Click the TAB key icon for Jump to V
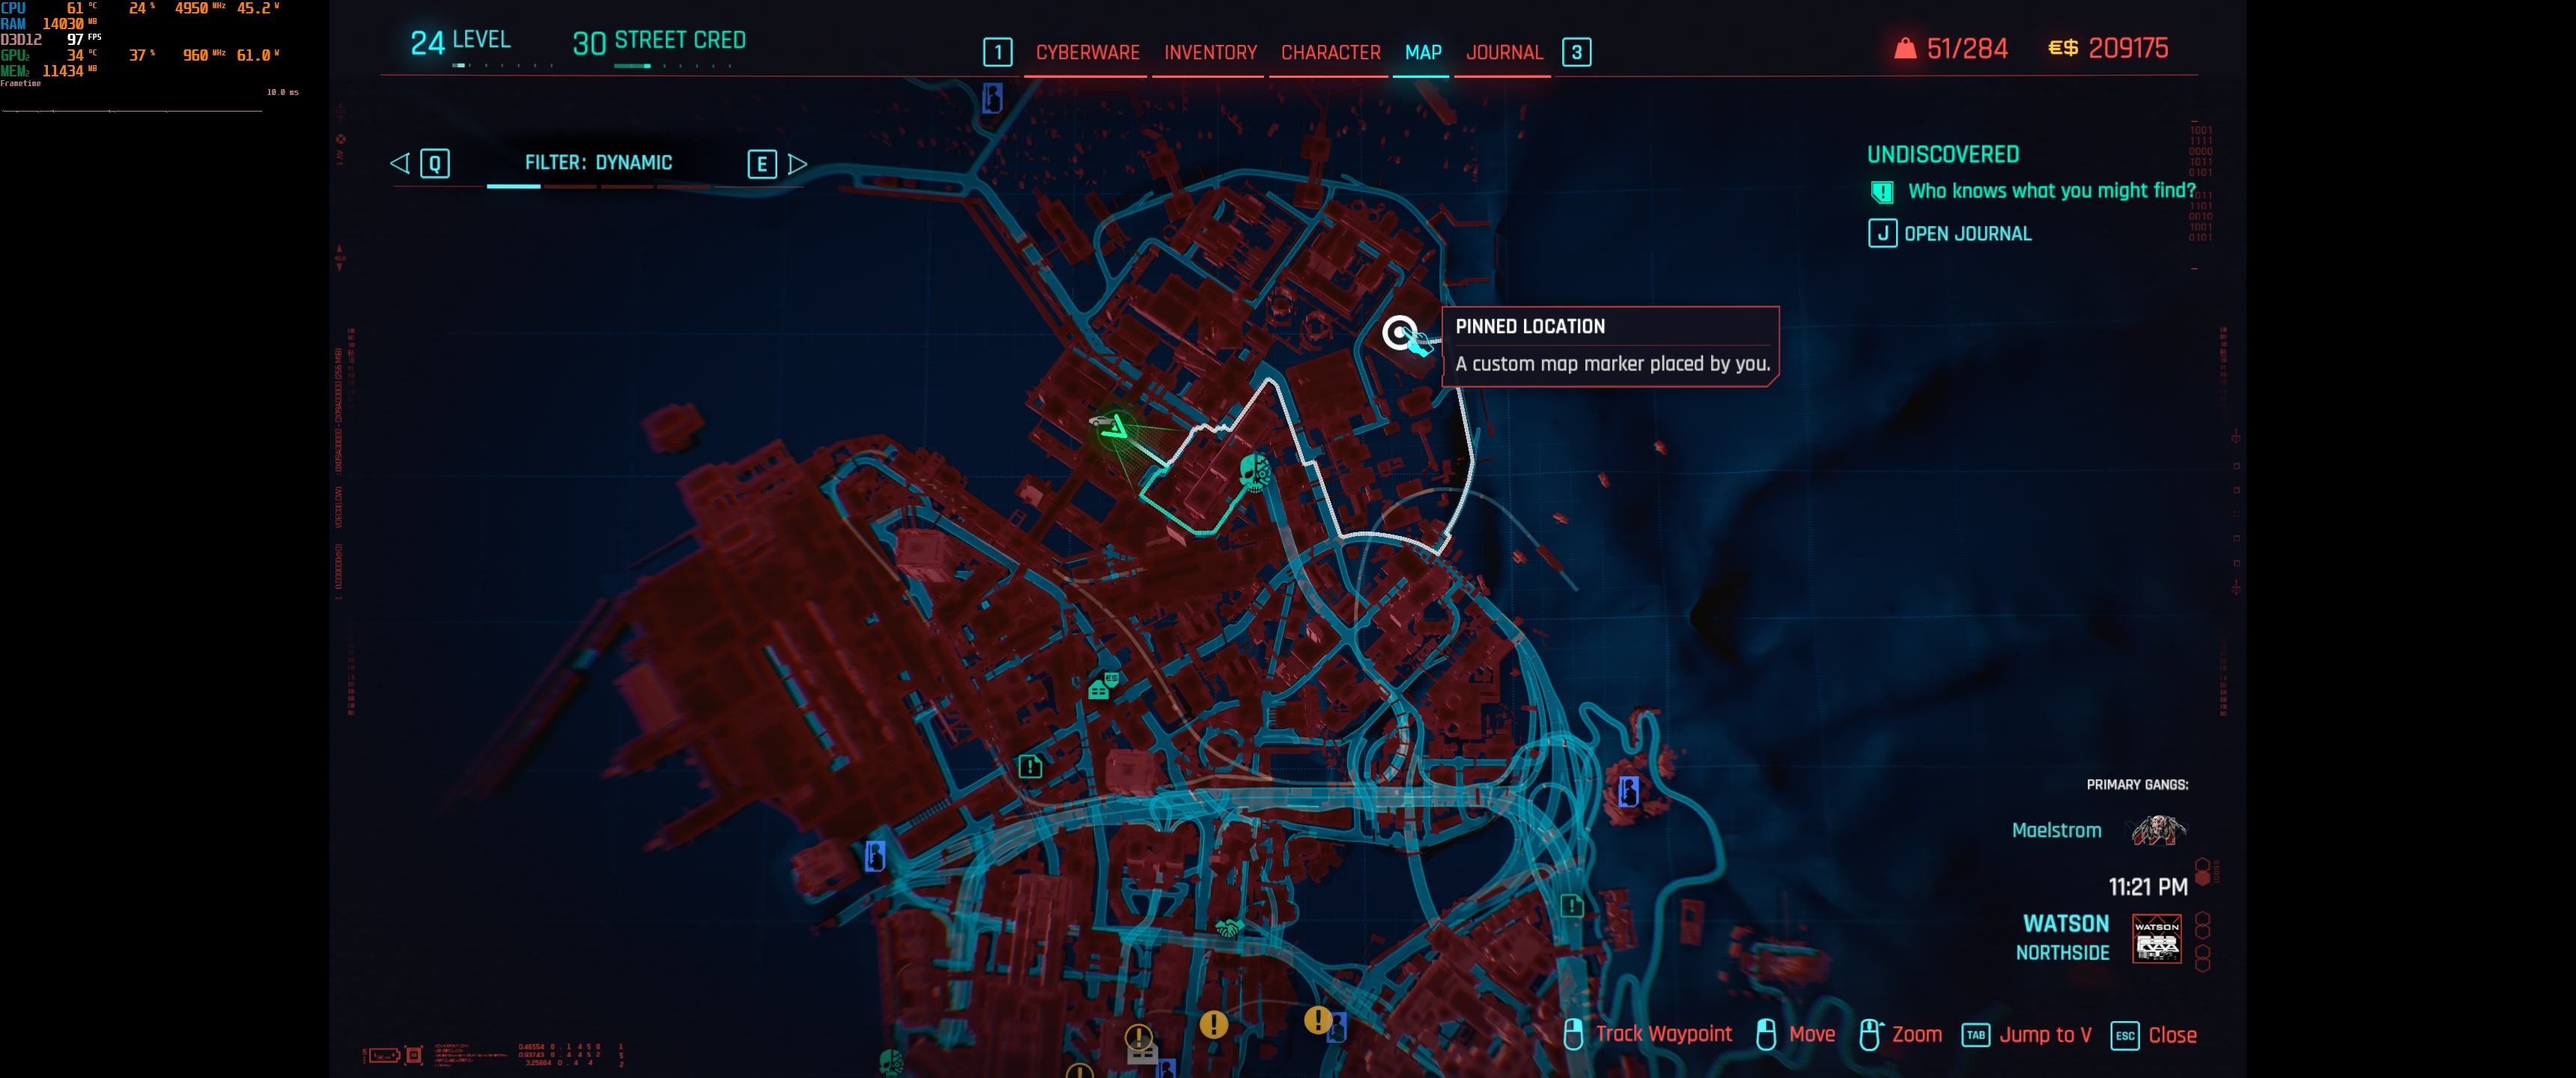This screenshot has width=2576, height=1078. [1975, 1035]
